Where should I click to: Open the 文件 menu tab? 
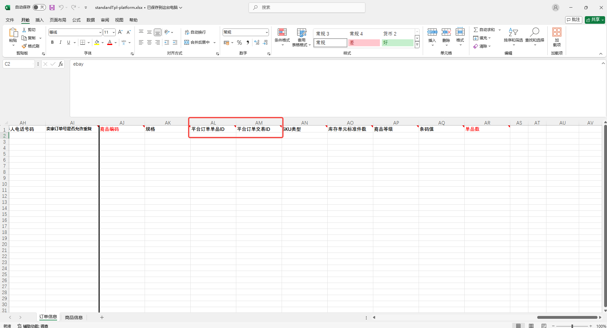[10, 20]
